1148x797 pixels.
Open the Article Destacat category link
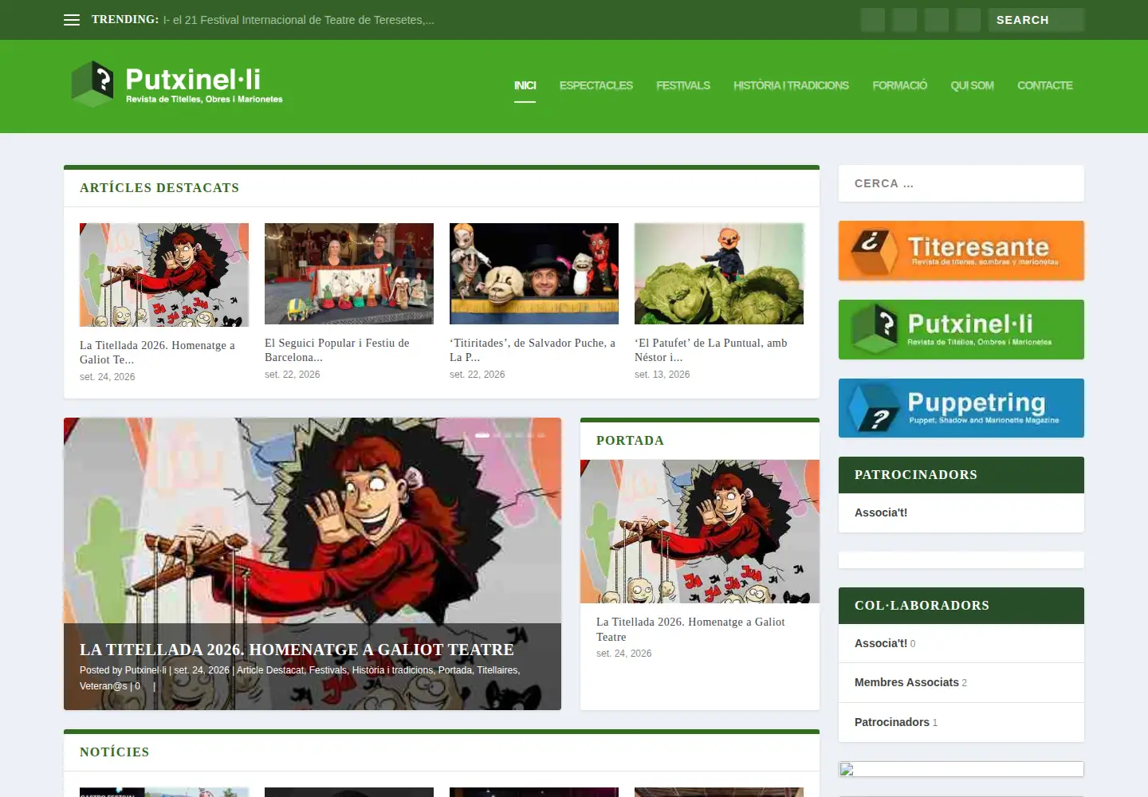tap(270, 670)
